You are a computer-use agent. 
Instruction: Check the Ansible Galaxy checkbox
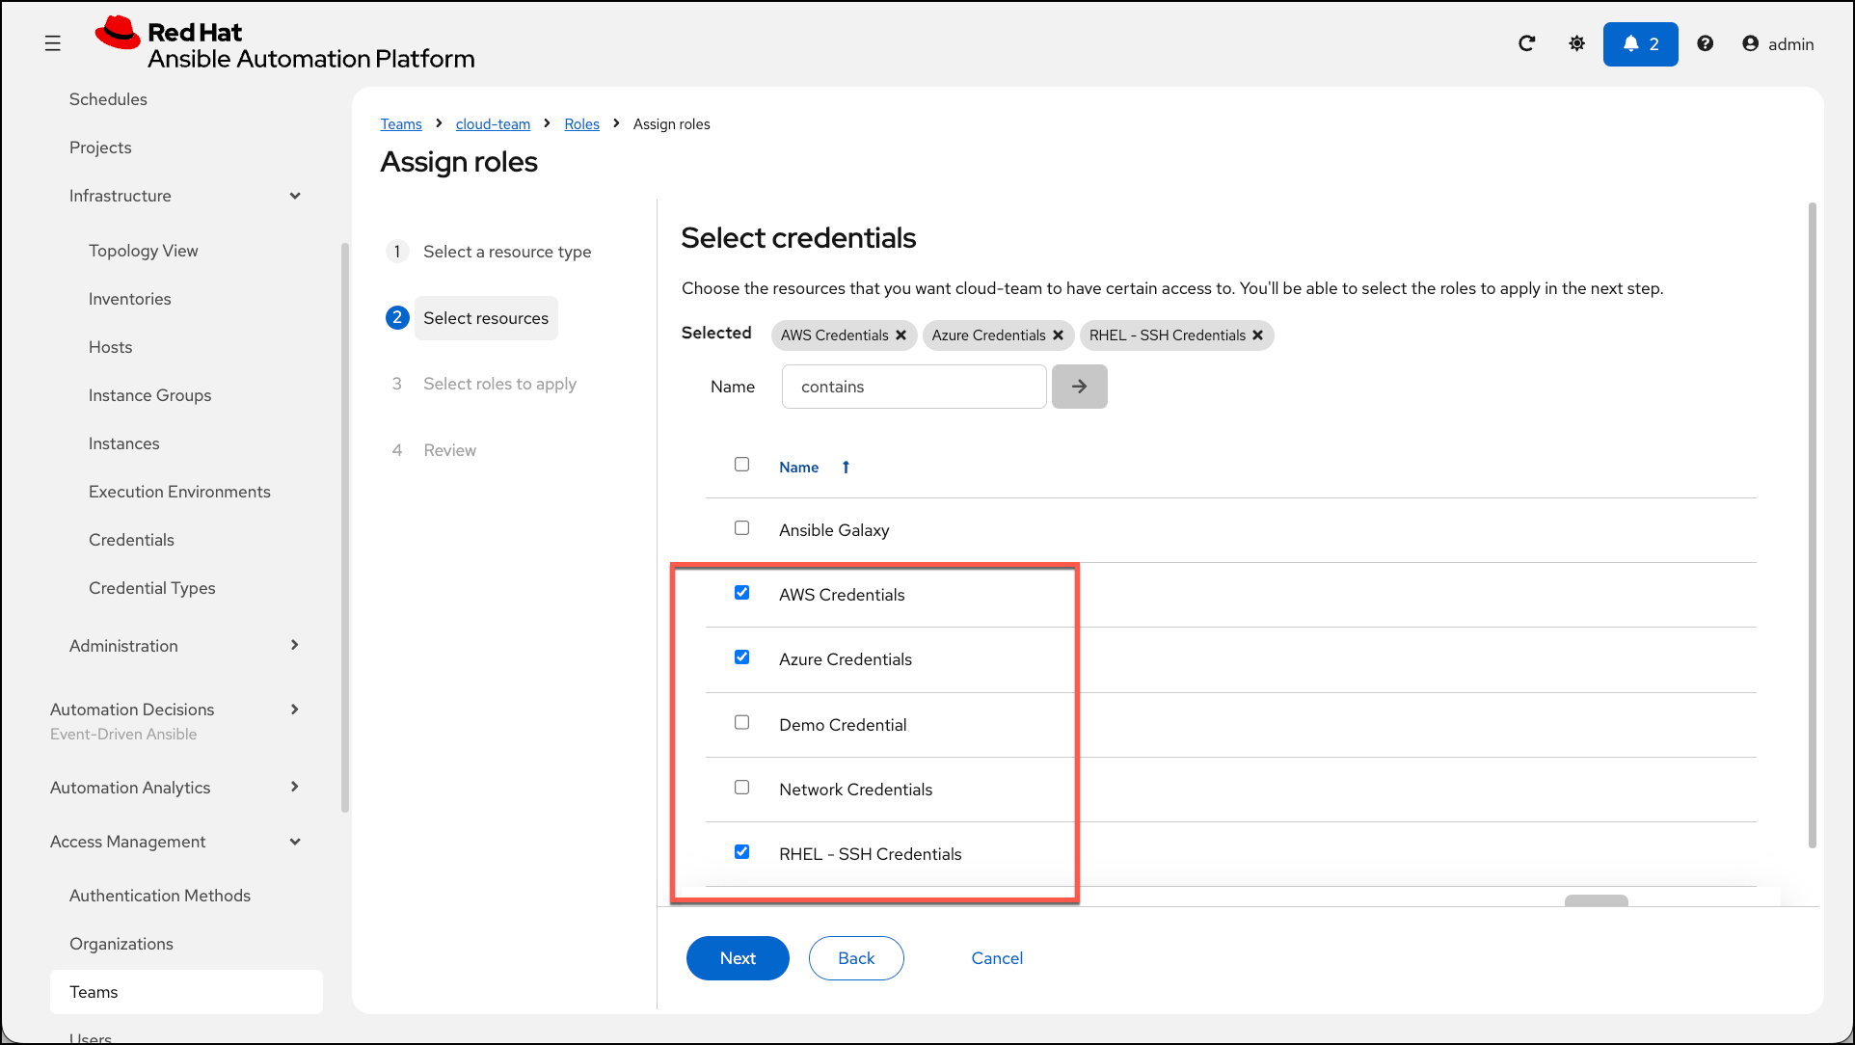pos(741,528)
